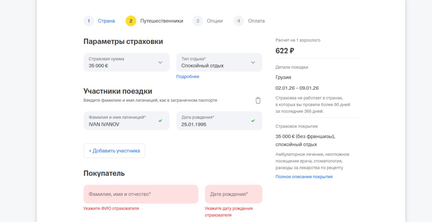The image size is (432, 222).
Task: Go to the Страна step tab
Action: click(x=106, y=21)
